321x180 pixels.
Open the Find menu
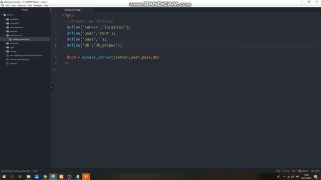point(30,5)
